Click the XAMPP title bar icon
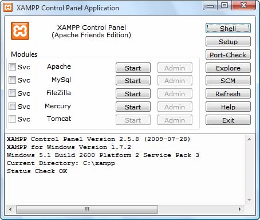 point(8,7)
